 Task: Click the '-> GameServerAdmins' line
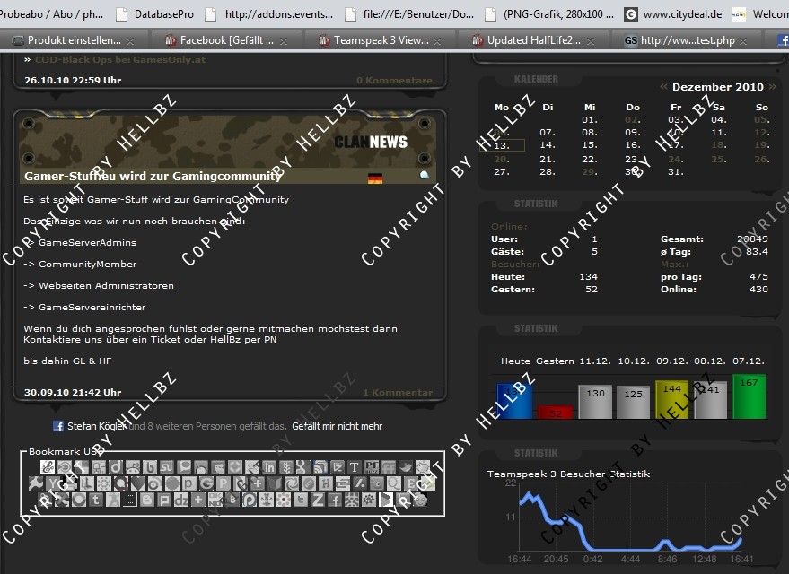point(80,242)
